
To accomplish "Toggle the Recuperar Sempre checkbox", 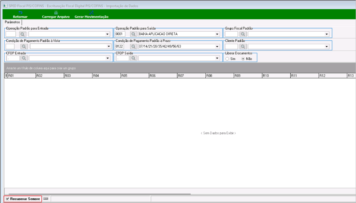I will tap(8, 199).
